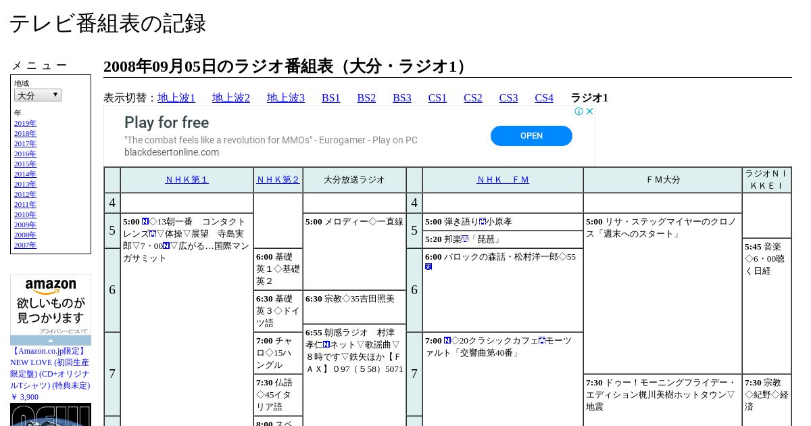
Task: Click the album cover thumbnail in sidebar
Action: coord(51,415)
